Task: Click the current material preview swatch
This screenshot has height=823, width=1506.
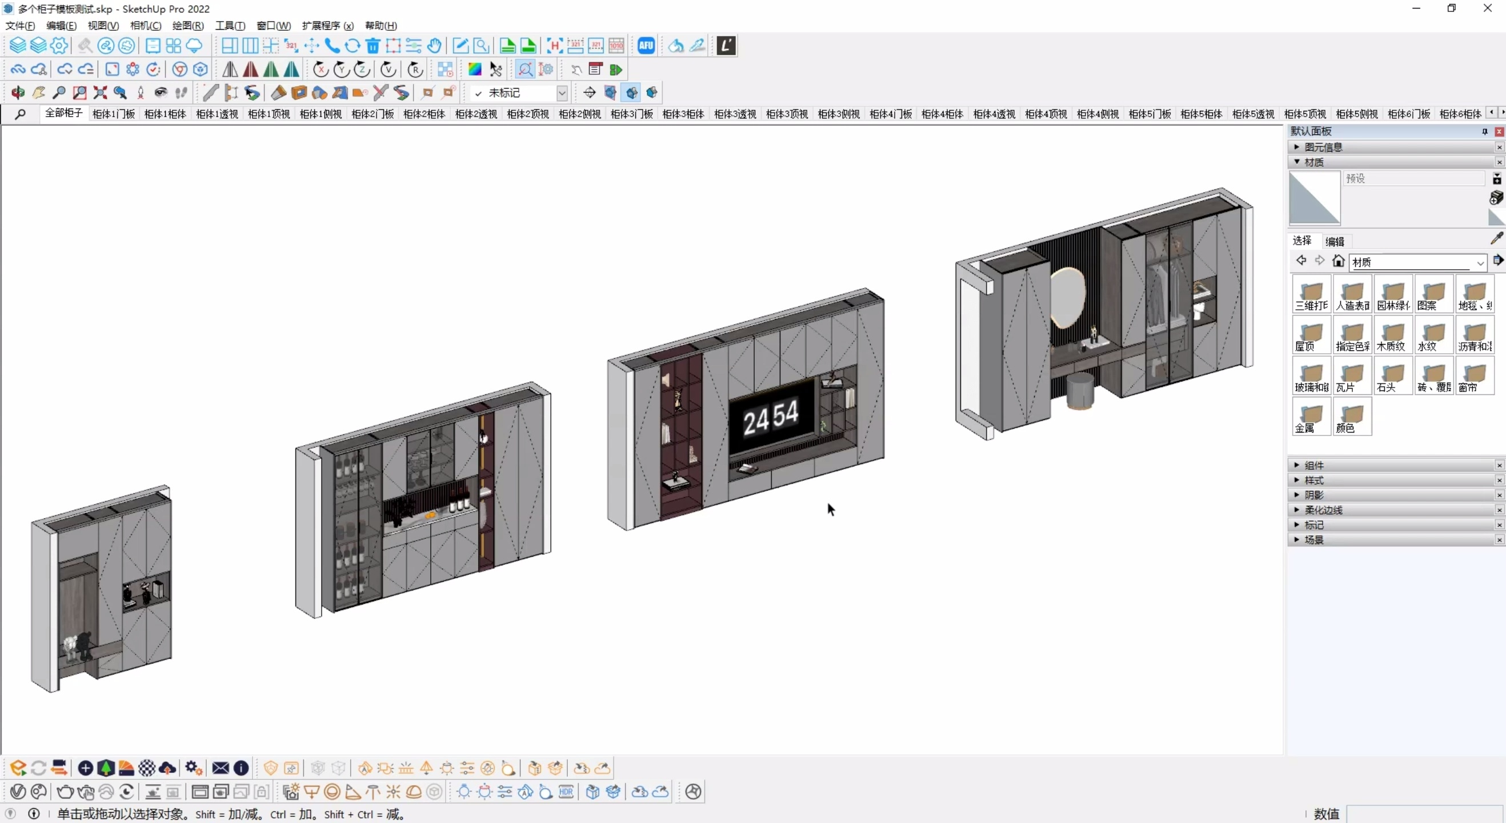Action: point(1313,198)
